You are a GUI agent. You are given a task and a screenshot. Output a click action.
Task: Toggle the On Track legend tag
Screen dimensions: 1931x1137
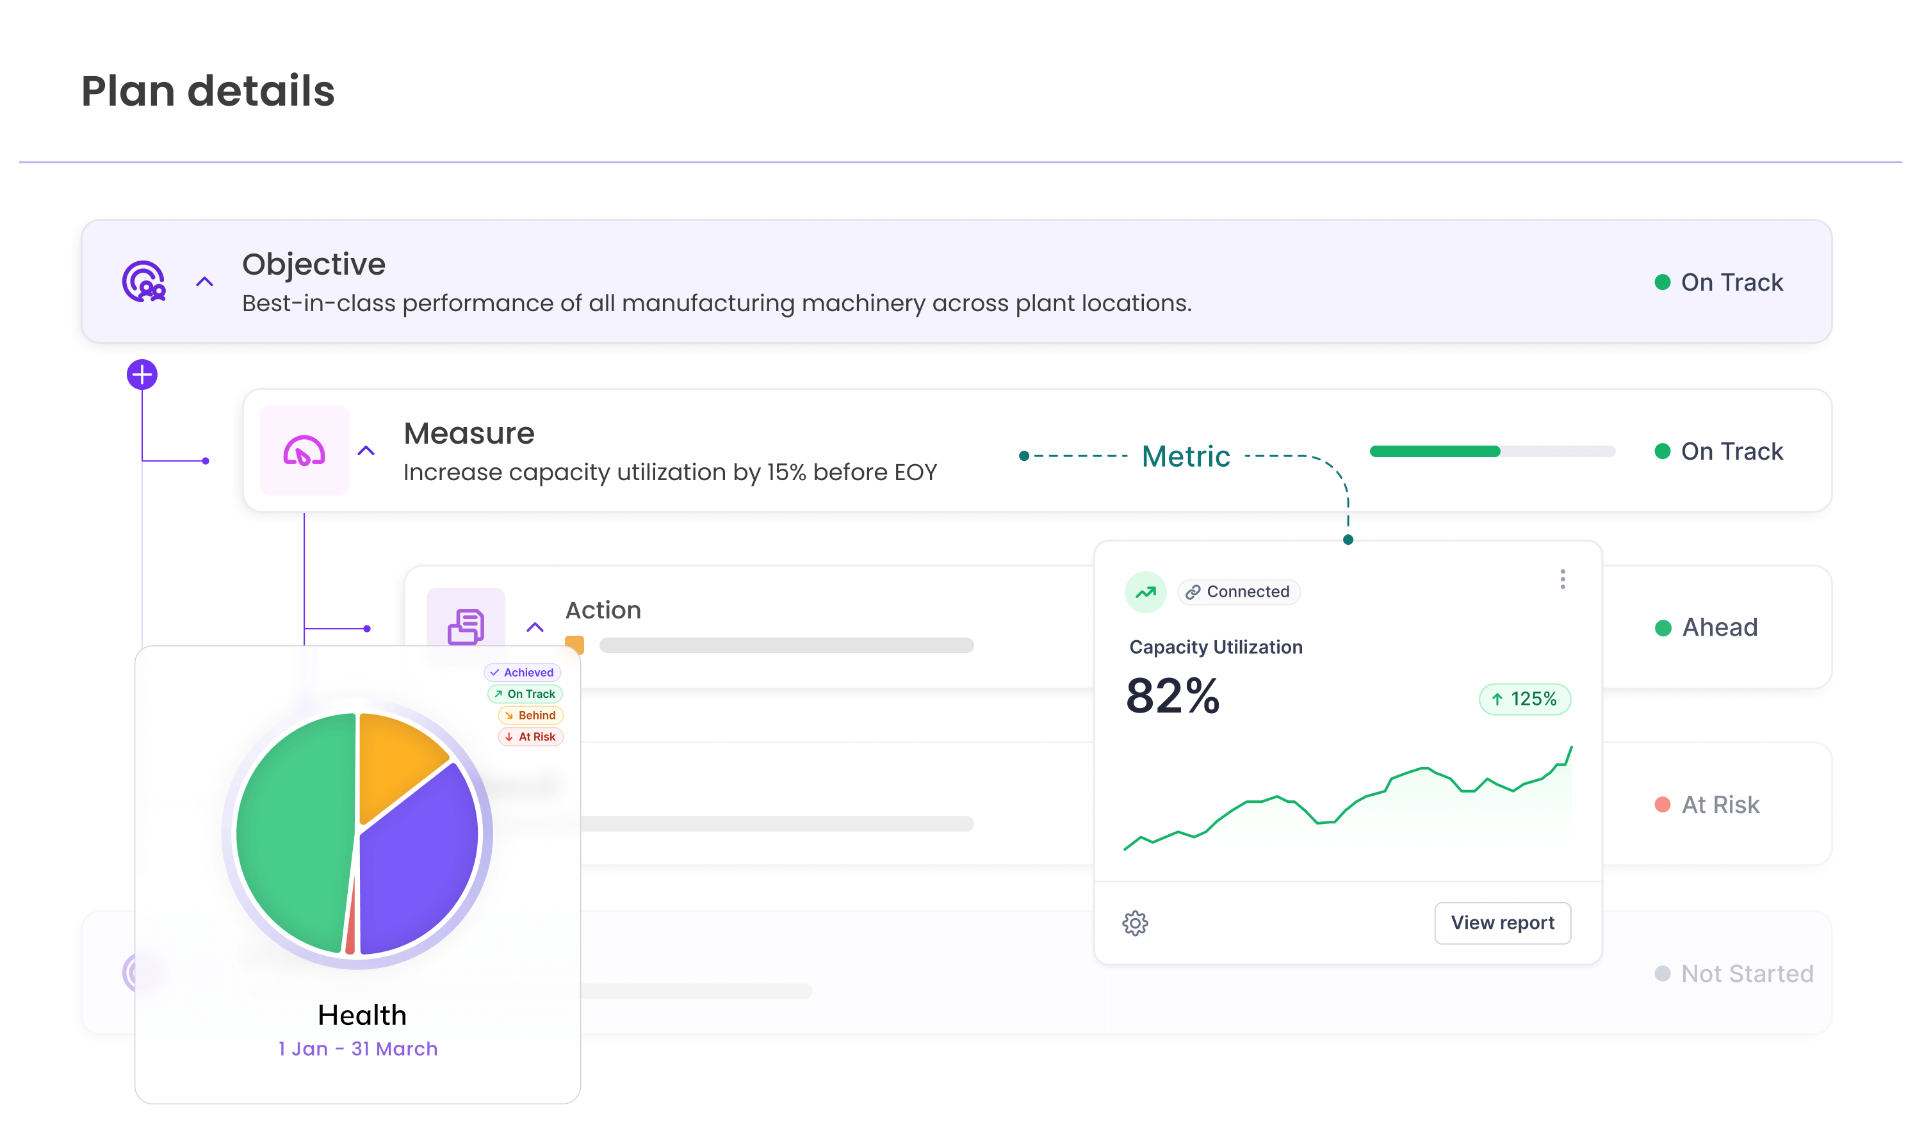(525, 693)
